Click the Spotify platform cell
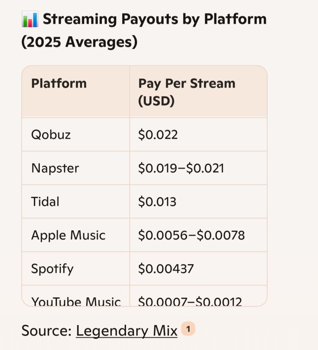This screenshot has height=350, width=318. [x=52, y=269]
